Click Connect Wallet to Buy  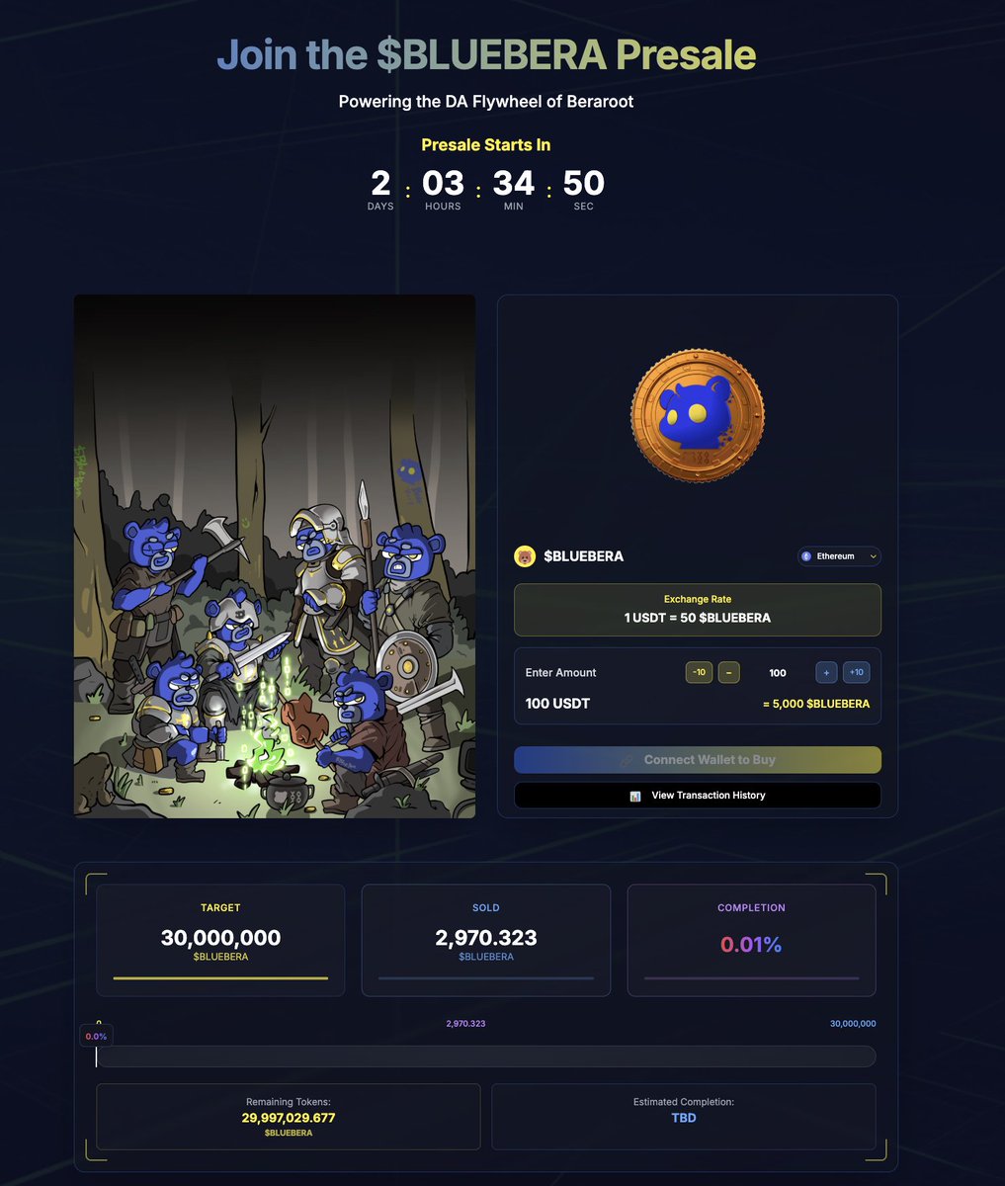[x=698, y=760]
